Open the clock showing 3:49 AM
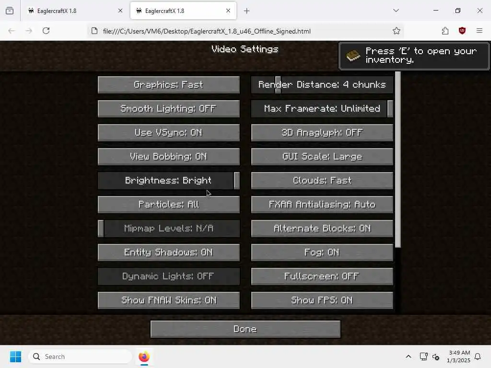This screenshot has width=491, height=368. (x=458, y=356)
